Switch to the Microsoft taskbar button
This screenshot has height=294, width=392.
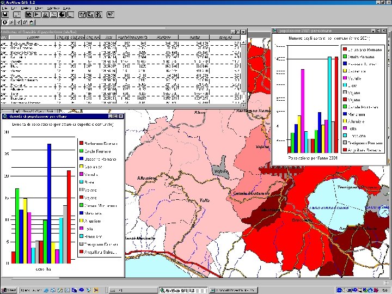pyautogui.click(x=233, y=290)
